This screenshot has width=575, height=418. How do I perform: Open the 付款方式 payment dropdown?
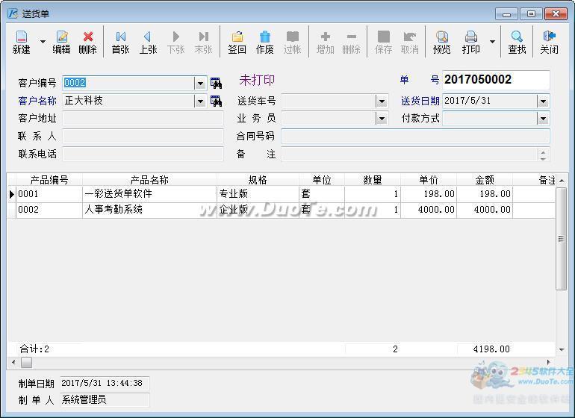point(543,119)
